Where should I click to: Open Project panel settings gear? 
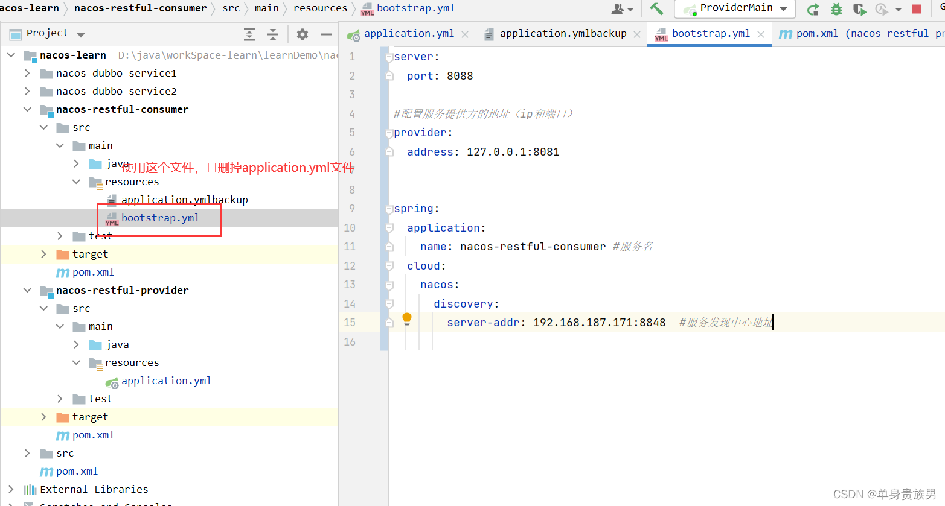coord(303,34)
